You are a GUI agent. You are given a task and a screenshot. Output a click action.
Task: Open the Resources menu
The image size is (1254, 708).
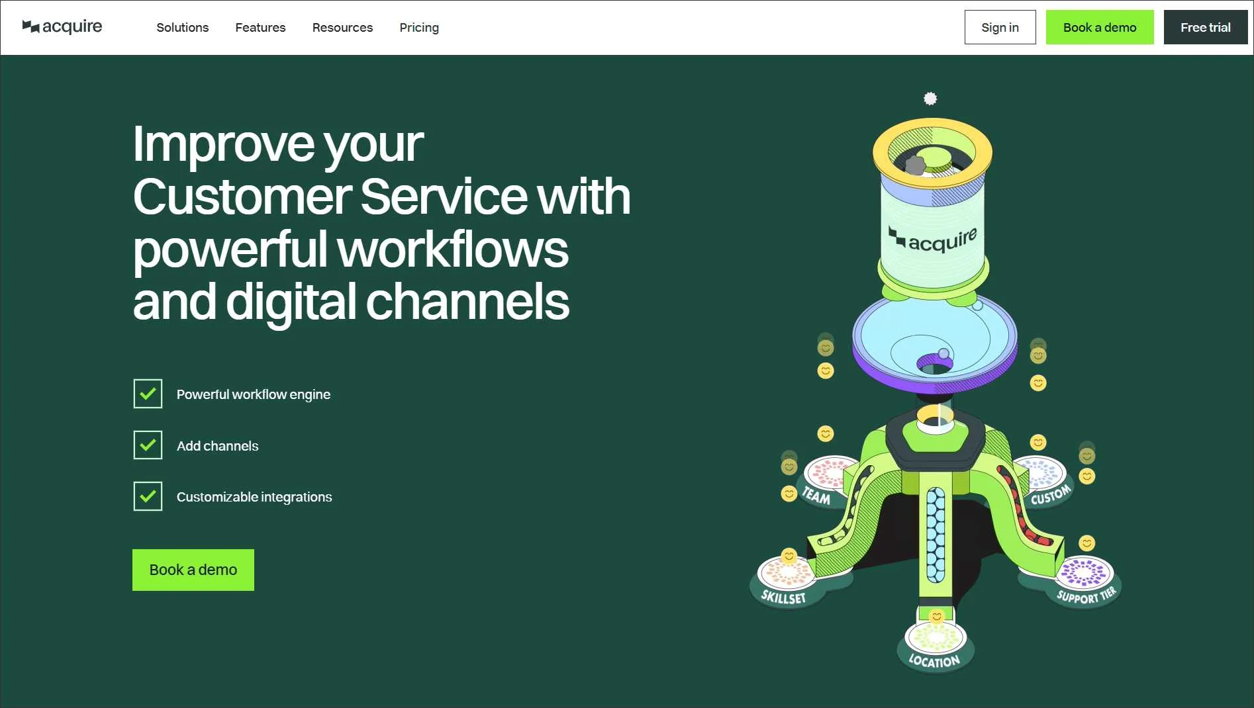[x=342, y=27]
